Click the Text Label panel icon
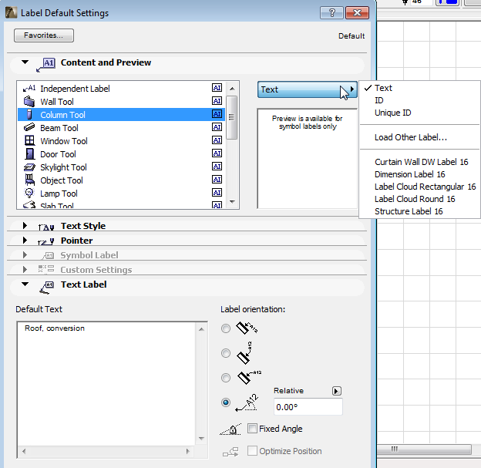The height and width of the screenshot is (468, 481). pyautogui.click(x=46, y=288)
